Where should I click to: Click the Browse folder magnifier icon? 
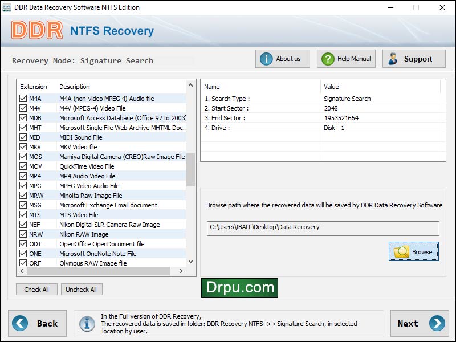click(401, 252)
